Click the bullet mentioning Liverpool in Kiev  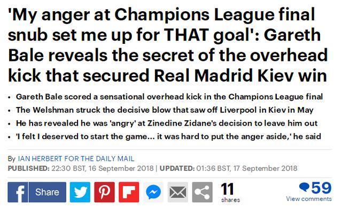[x=165, y=110]
